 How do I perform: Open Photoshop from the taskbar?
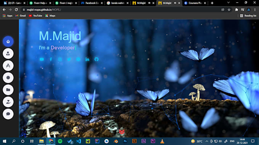click(125, 141)
